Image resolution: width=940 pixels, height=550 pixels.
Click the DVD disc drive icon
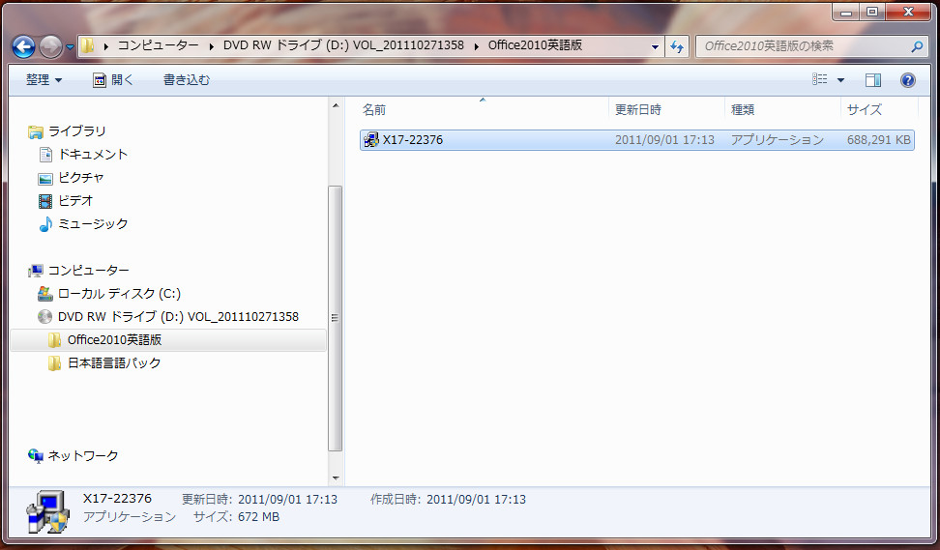44,316
